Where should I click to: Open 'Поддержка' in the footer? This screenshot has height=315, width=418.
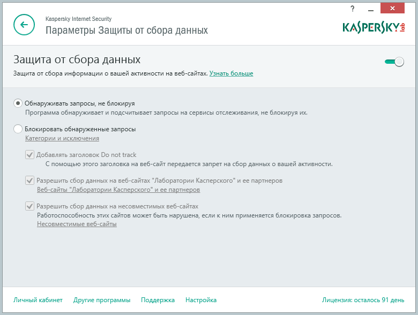tap(158, 300)
